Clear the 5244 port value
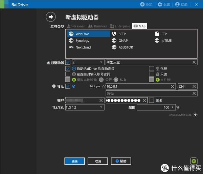This screenshot has height=174, width=203. [x=194, y=86]
